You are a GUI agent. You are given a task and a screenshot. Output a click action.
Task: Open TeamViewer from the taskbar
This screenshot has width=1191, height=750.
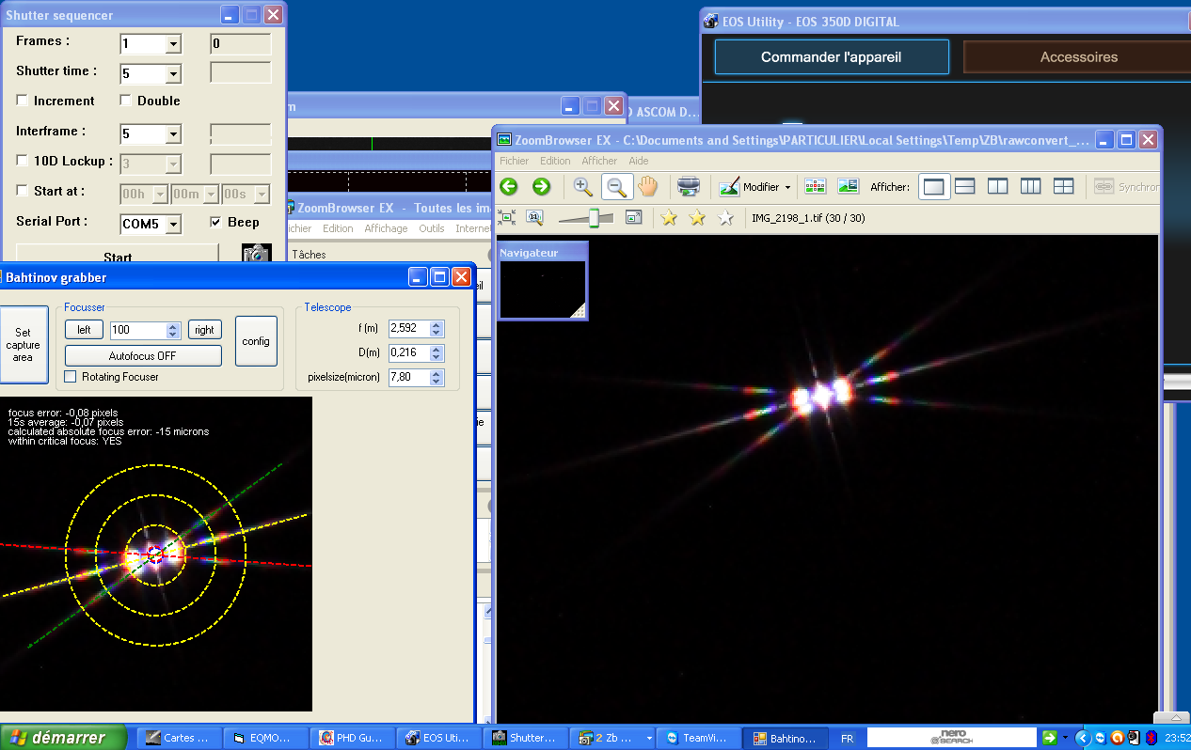pos(697,738)
